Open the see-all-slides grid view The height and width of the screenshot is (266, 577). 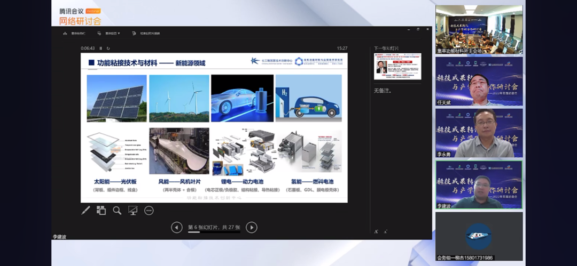coord(101,210)
